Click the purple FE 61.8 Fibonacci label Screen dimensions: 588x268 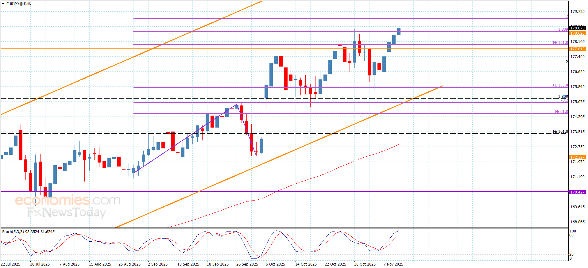coord(561,112)
